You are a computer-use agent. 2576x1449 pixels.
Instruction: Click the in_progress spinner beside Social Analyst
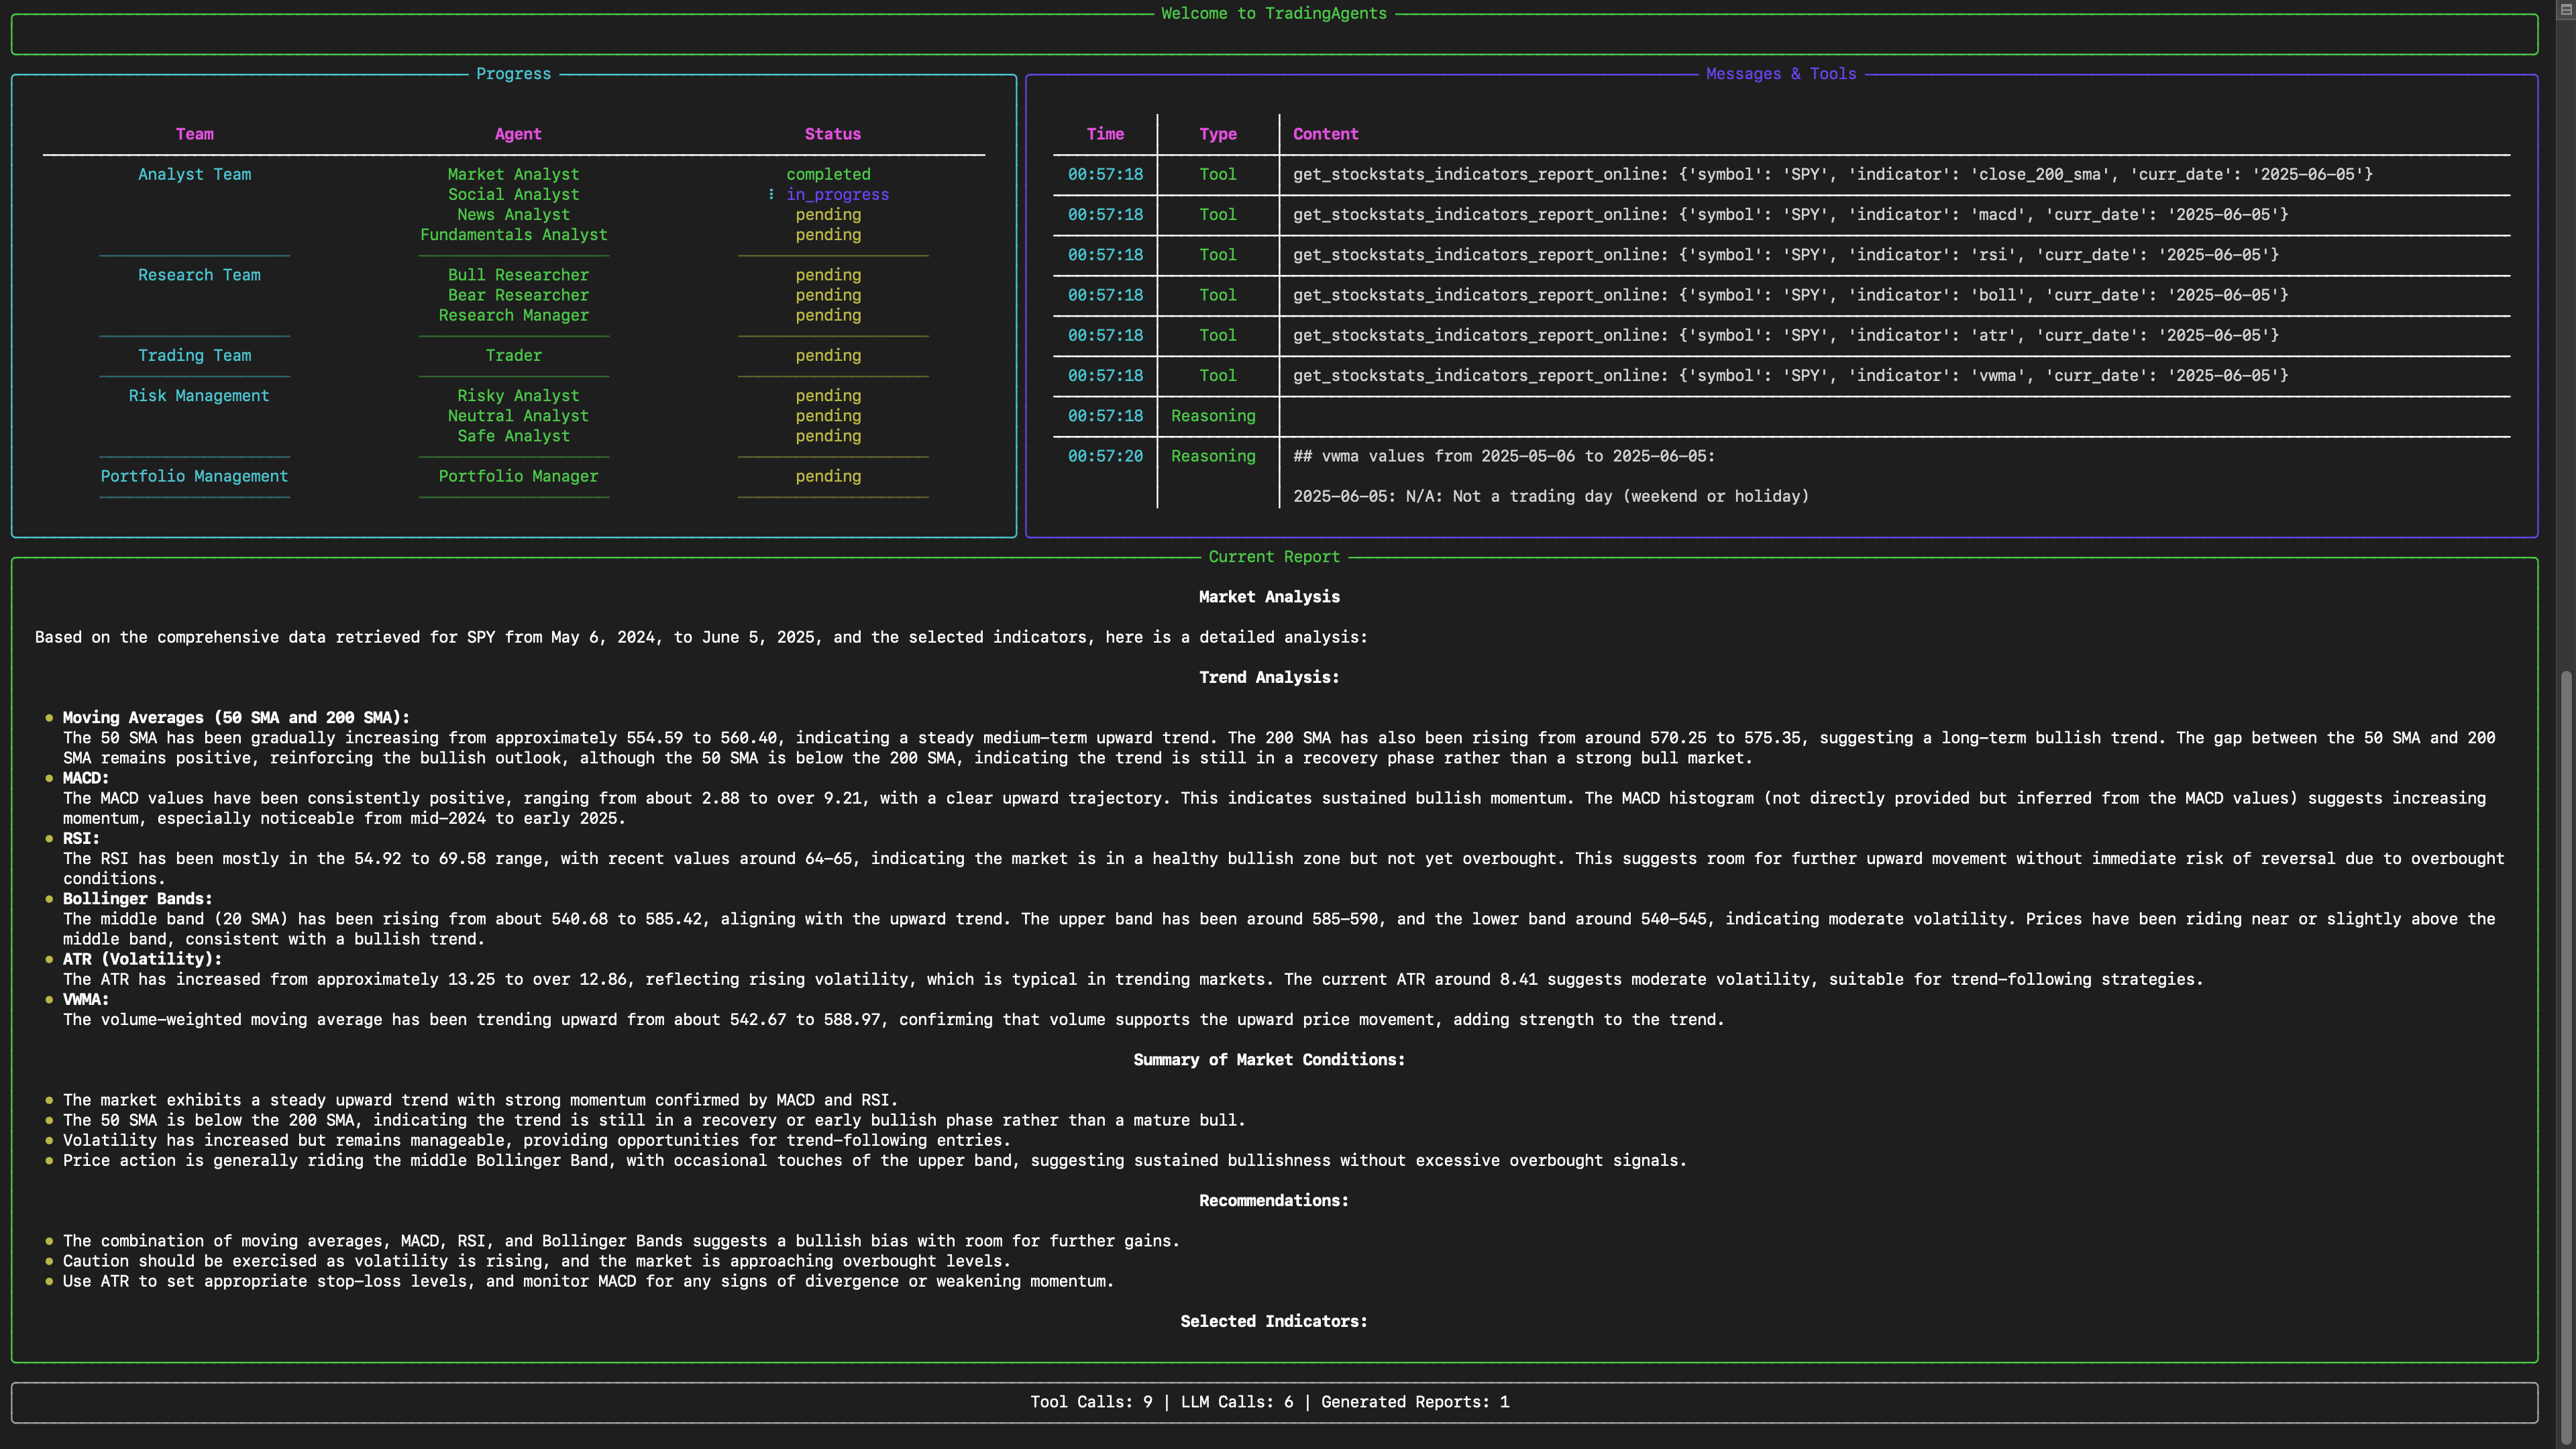(771, 194)
